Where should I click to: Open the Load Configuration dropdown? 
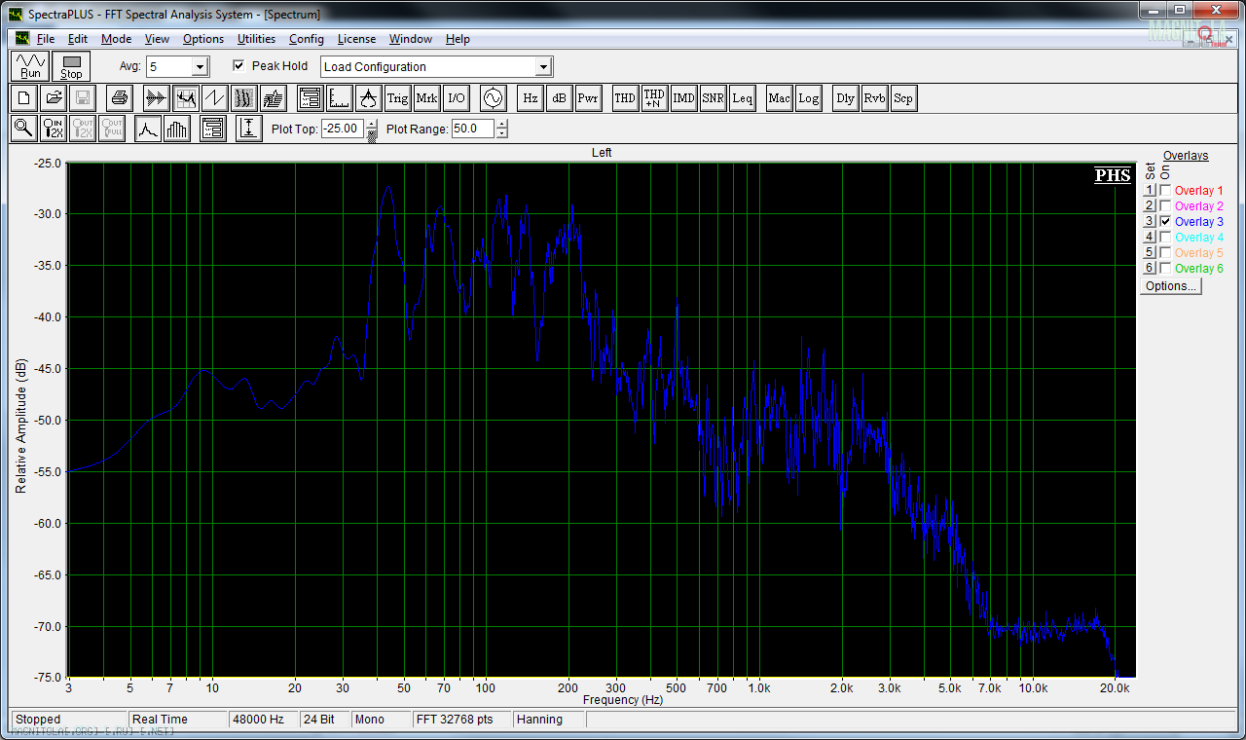tap(544, 67)
